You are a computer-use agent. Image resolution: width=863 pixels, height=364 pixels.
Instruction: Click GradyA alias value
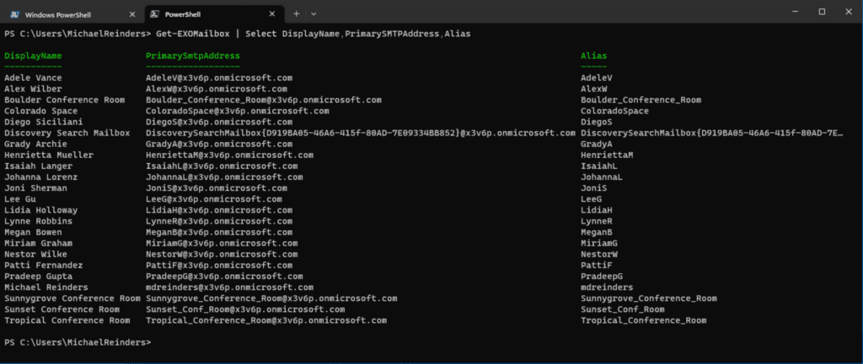click(597, 144)
